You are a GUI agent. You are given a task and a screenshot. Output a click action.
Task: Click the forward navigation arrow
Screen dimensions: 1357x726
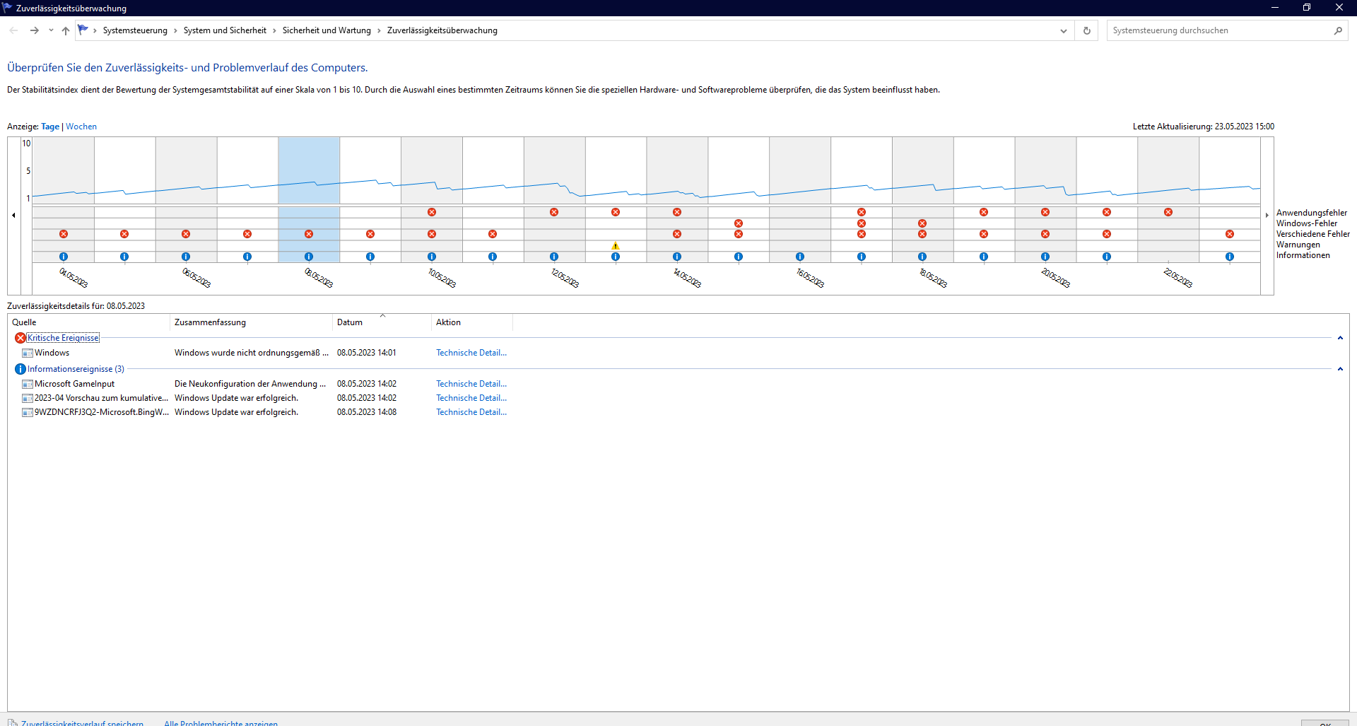34,30
